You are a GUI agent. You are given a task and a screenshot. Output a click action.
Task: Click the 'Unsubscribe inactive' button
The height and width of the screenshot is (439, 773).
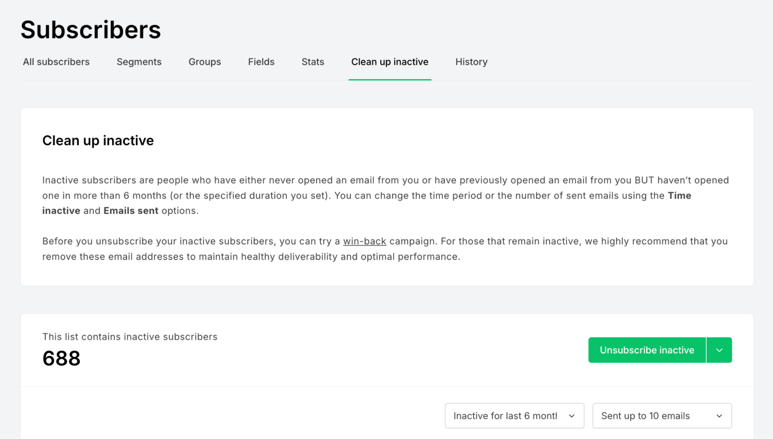647,350
